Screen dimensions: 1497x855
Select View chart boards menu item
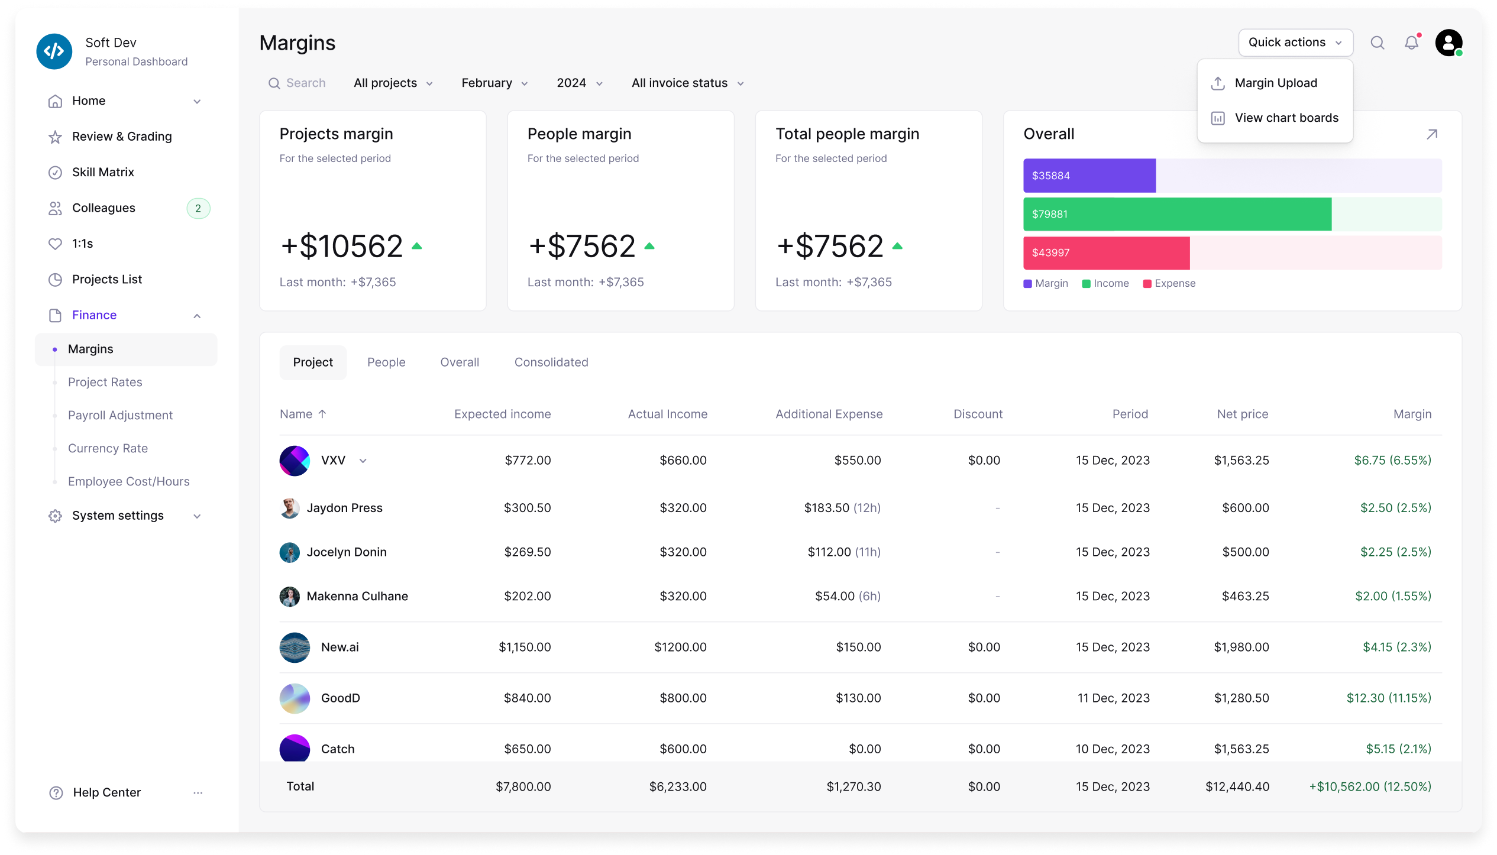pos(1286,118)
